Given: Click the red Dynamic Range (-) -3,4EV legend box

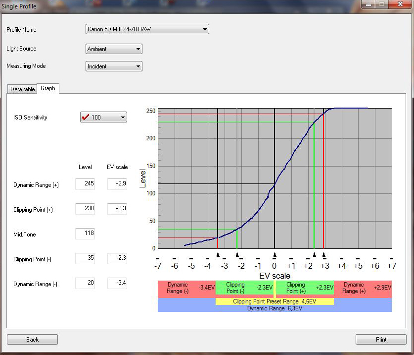Looking at the screenshot, I should pos(186,290).
